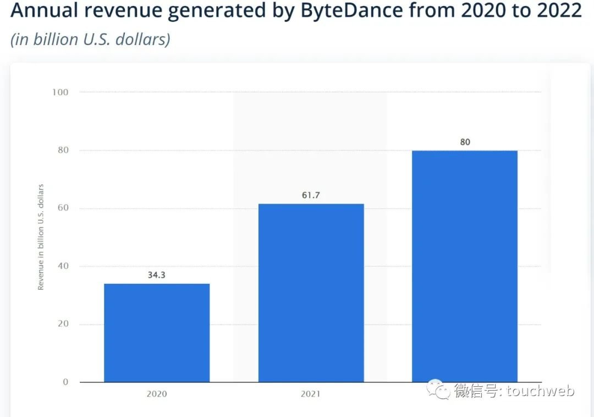
Task: Click the data label "34.3"
Action: pos(156,275)
